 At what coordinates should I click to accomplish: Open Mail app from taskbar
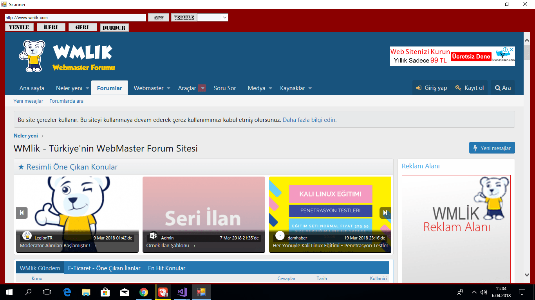click(125, 292)
